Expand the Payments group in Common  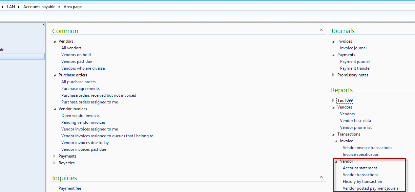[54, 156]
